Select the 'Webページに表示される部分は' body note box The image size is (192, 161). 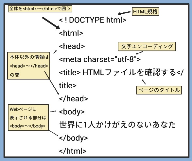tap(28, 118)
